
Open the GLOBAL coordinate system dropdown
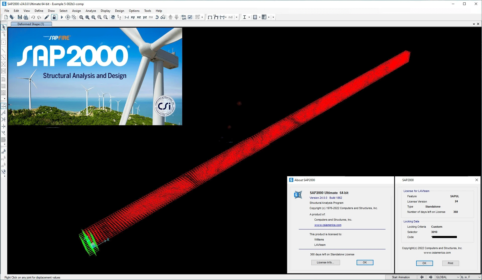point(447,277)
